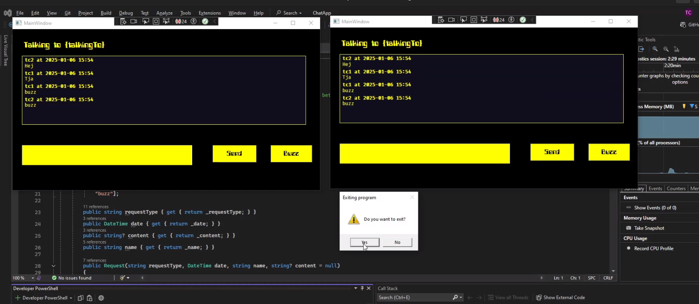Screen dimensions: 699x304
Task: Collapse the code block at line 28
Action: (53, 266)
